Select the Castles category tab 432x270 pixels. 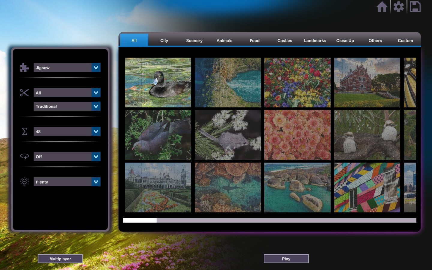pos(285,40)
